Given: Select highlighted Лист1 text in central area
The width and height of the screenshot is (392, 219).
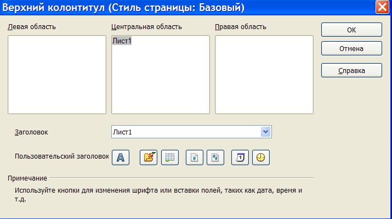Looking at the screenshot, I should [122, 41].
